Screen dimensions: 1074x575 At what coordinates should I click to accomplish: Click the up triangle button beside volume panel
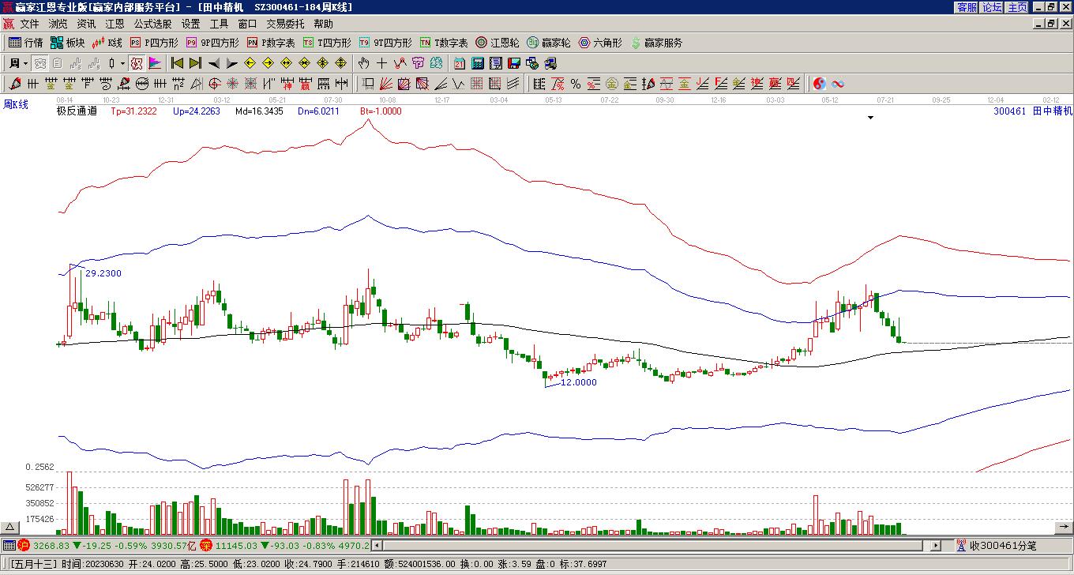pyautogui.click(x=9, y=527)
